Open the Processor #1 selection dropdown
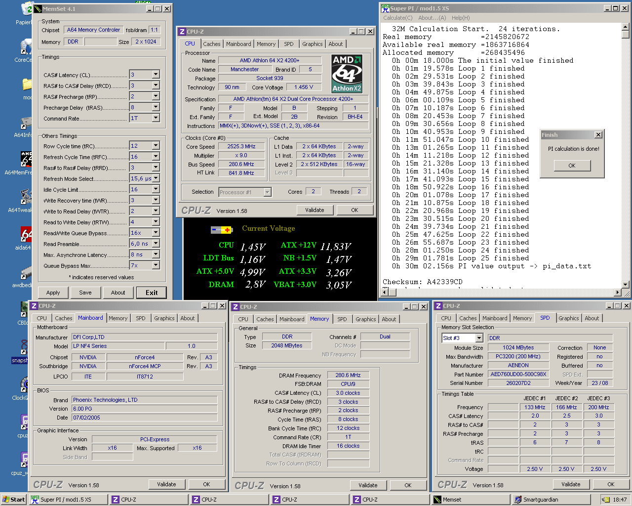 point(268,192)
